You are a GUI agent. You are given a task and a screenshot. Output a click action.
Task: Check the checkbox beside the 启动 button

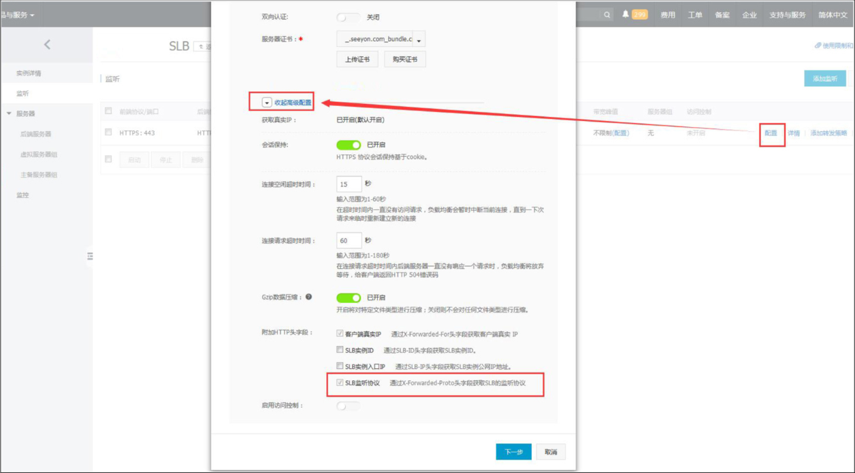108,159
